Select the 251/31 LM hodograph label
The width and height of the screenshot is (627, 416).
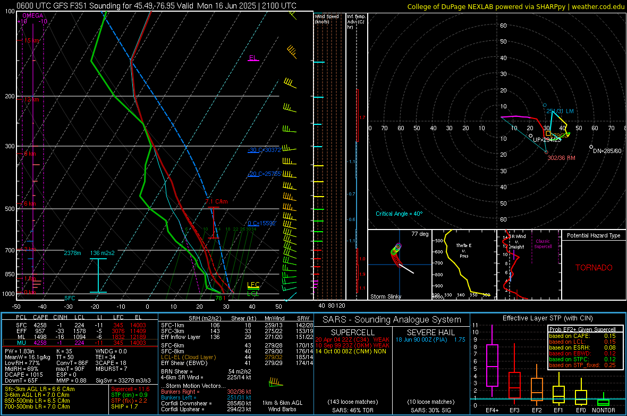[x=560, y=111]
